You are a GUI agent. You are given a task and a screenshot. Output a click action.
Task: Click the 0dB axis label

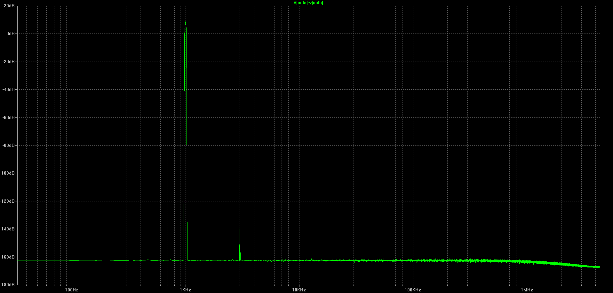pos(11,34)
